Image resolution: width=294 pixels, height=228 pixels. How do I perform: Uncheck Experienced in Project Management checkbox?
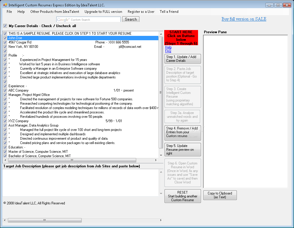[x=5, y=60]
